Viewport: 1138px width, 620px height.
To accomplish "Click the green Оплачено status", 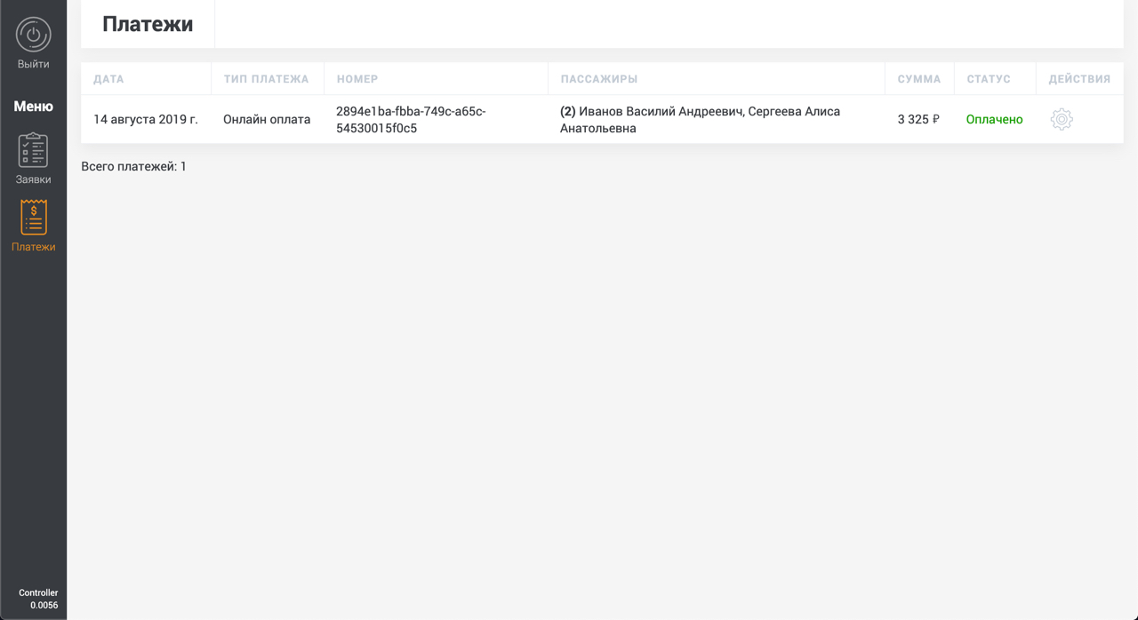I will 994,119.
